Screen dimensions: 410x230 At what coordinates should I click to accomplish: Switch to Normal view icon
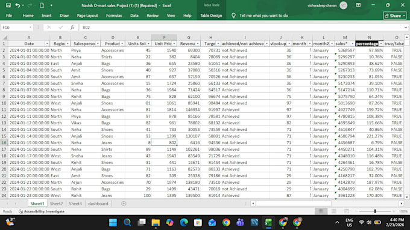(x=321, y=211)
